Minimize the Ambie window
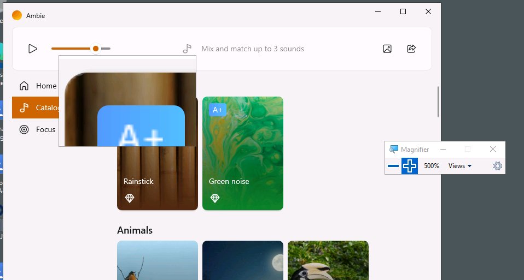524x280 pixels. (x=378, y=11)
